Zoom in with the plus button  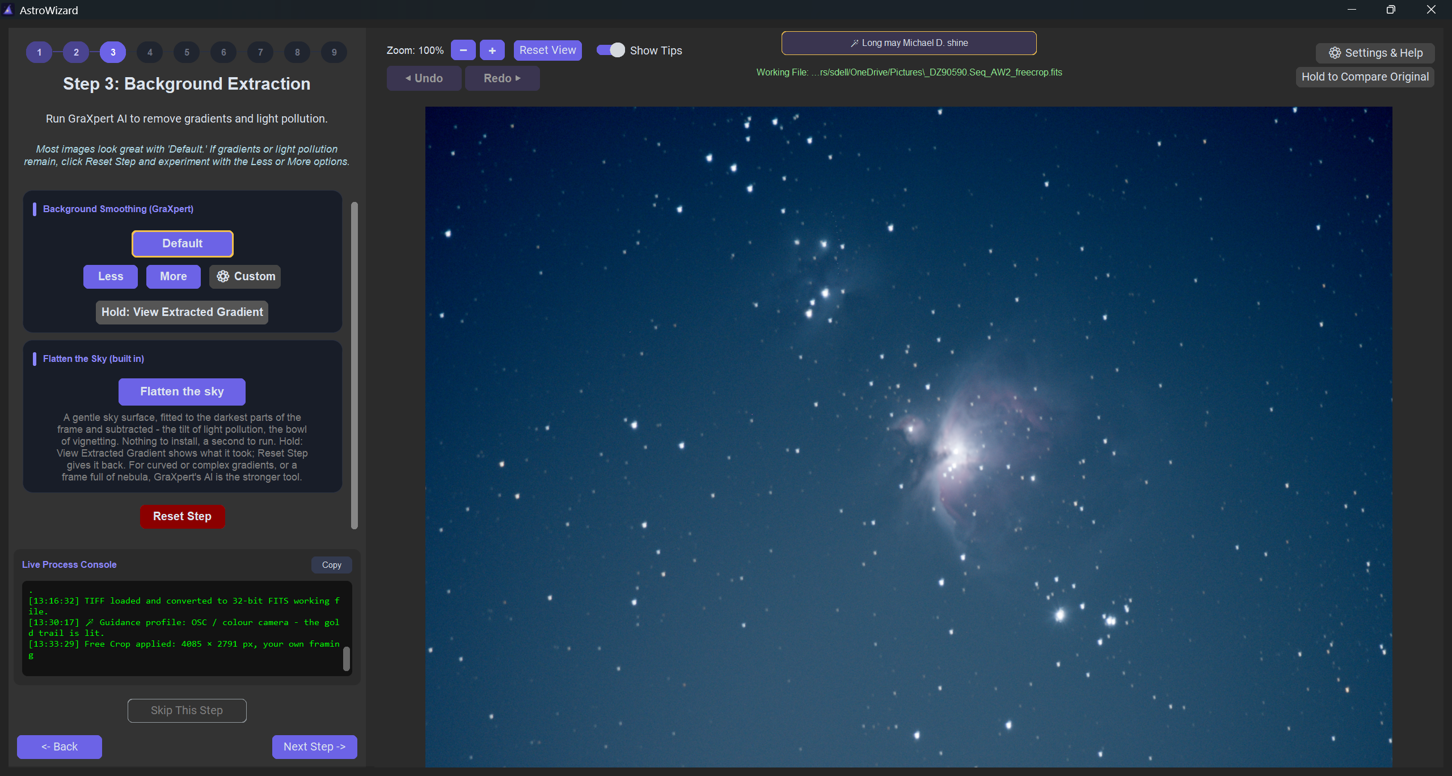[x=492, y=50]
